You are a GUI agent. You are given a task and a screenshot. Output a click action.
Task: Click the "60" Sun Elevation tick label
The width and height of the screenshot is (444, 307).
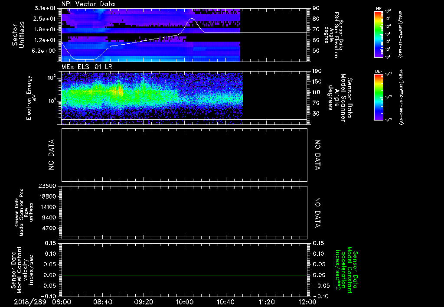(x=316, y=40)
